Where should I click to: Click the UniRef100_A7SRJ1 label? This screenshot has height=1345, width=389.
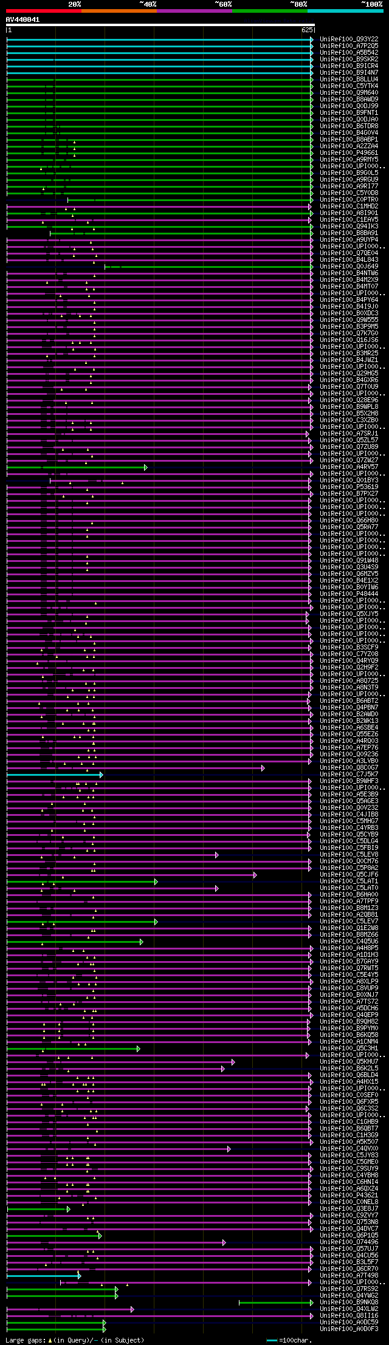(349, 434)
